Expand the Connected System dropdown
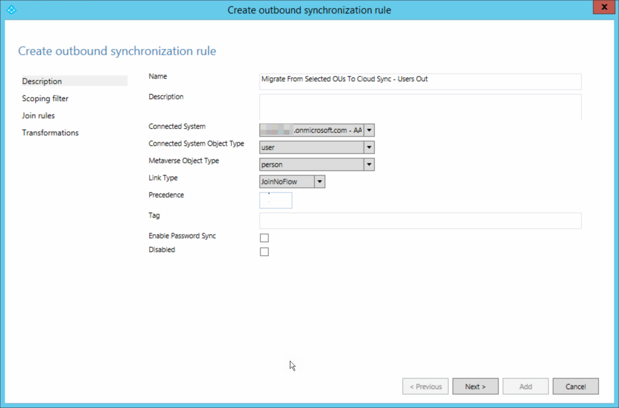The height and width of the screenshot is (408, 619). click(x=369, y=130)
